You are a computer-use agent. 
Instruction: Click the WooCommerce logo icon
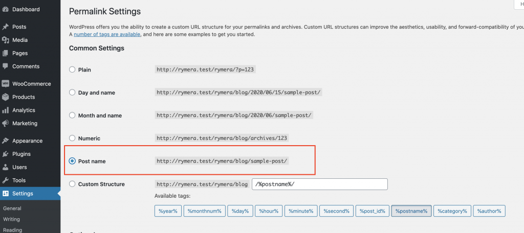pos(6,84)
